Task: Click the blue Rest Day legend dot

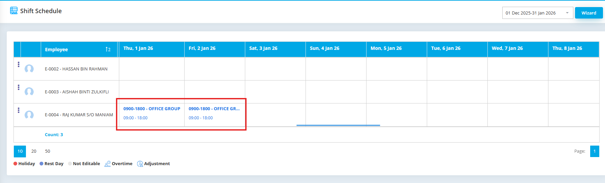Action: pyautogui.click(x=41, y=164)
